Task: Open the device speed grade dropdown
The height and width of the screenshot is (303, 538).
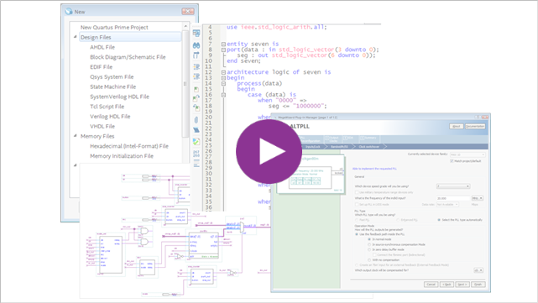Action: tap(453, 186)
